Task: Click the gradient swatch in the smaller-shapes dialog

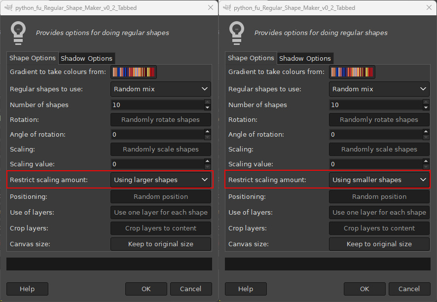Action: [x=352, y=72]
